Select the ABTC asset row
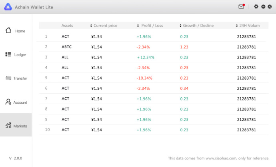Image resolution: width=276 pixels, height=167 pixels. click(x=67, y=47)
